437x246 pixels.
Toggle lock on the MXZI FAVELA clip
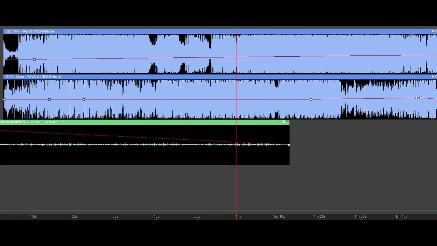coord(433,77)
